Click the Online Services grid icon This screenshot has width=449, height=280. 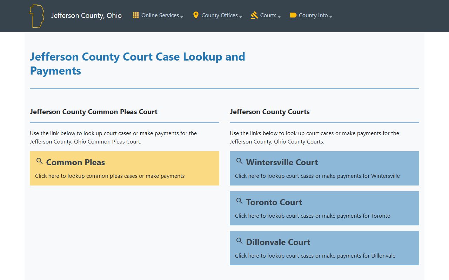136,15
